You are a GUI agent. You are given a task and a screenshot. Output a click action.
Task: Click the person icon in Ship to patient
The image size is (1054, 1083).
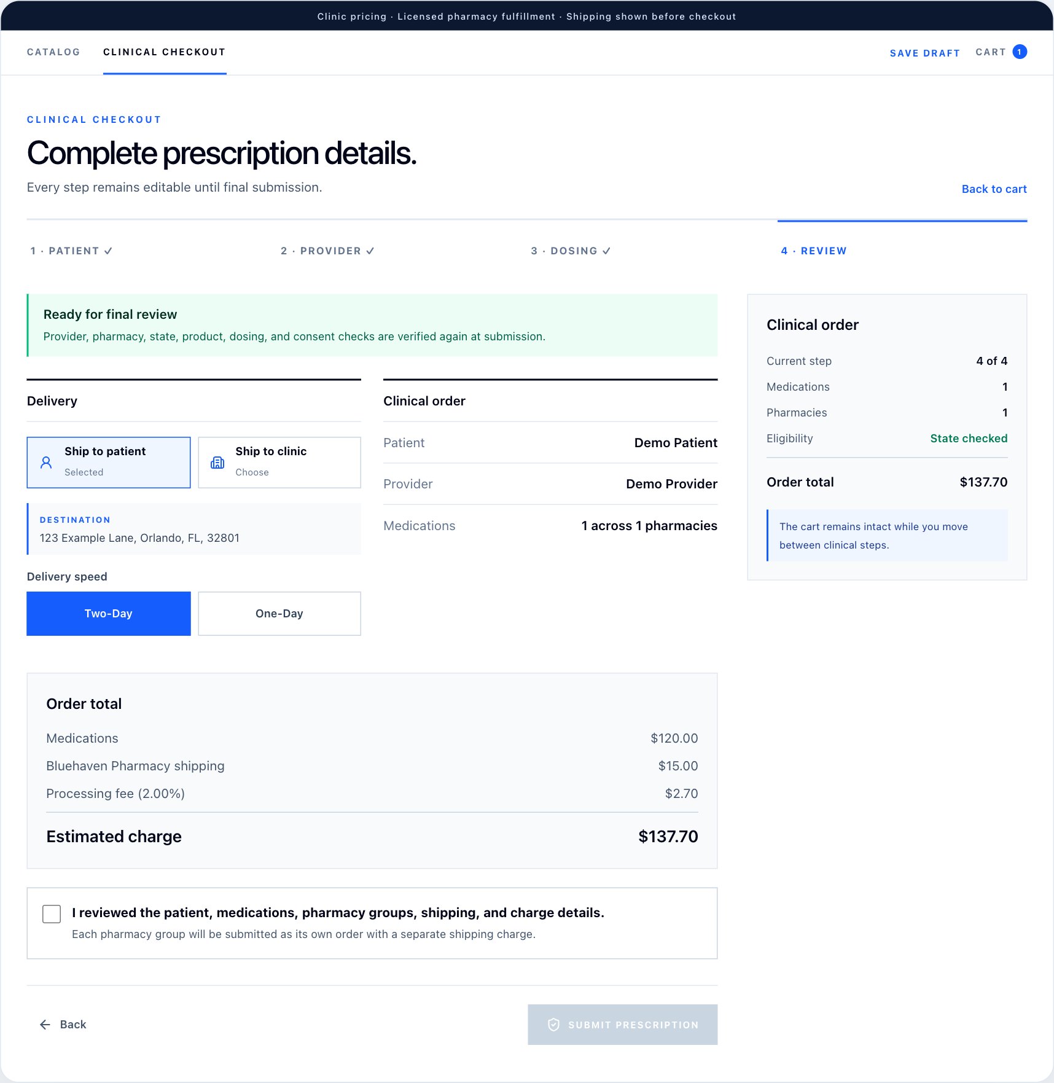[x=46, y=463]
